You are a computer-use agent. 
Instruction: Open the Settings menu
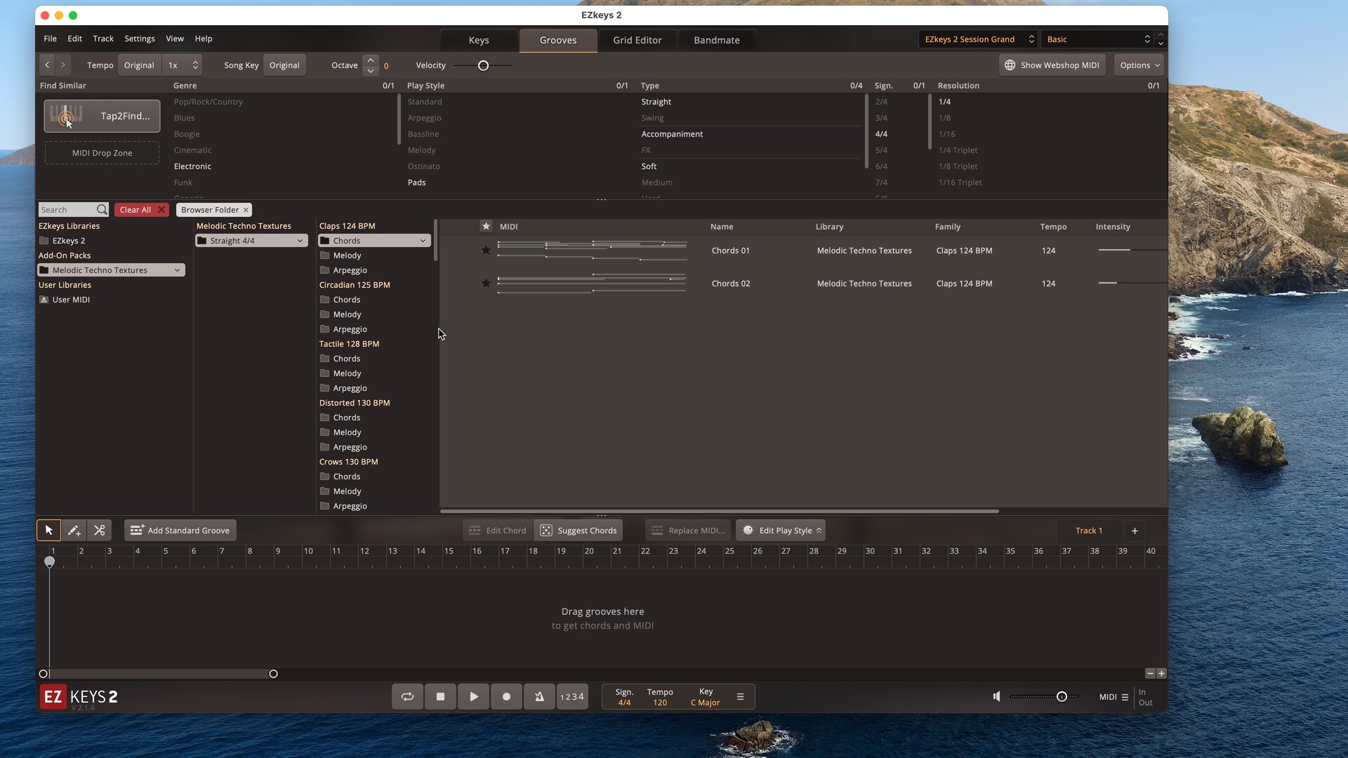tap(139, 39)
